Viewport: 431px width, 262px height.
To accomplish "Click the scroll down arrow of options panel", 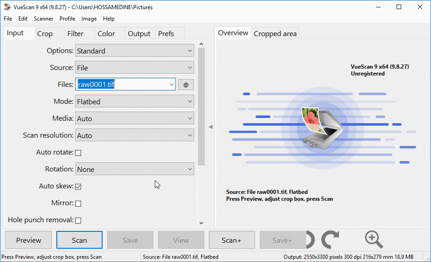I will 202,223.
